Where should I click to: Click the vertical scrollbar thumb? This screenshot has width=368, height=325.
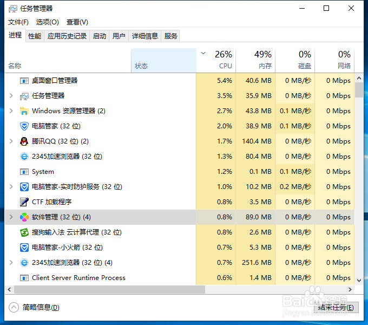point(359,90)
